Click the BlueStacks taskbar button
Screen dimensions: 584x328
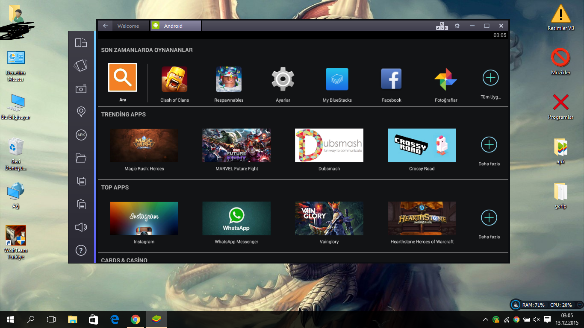click(156, 319)
